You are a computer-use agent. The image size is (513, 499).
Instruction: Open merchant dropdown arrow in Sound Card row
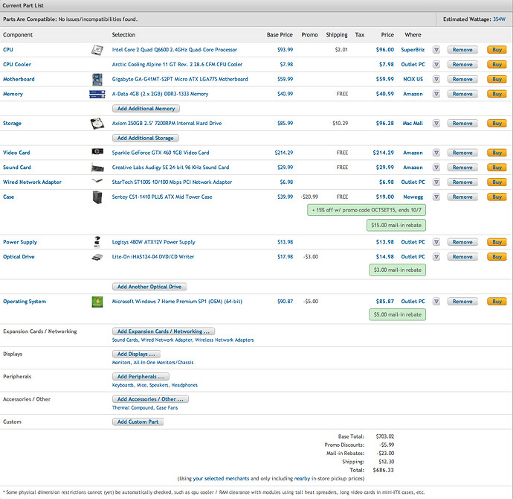coord(436,168)
